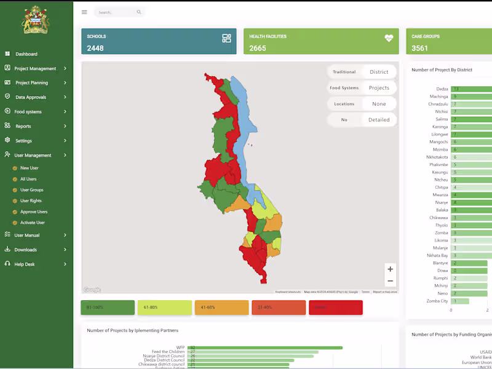Expand Project Management chevron
Viewport: 492px width, 369px height.
point(65,68)
